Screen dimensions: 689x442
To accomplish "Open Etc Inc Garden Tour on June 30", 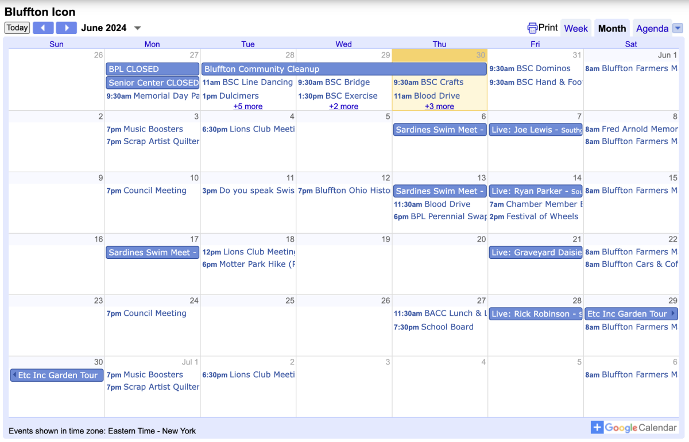I will 57,375.
